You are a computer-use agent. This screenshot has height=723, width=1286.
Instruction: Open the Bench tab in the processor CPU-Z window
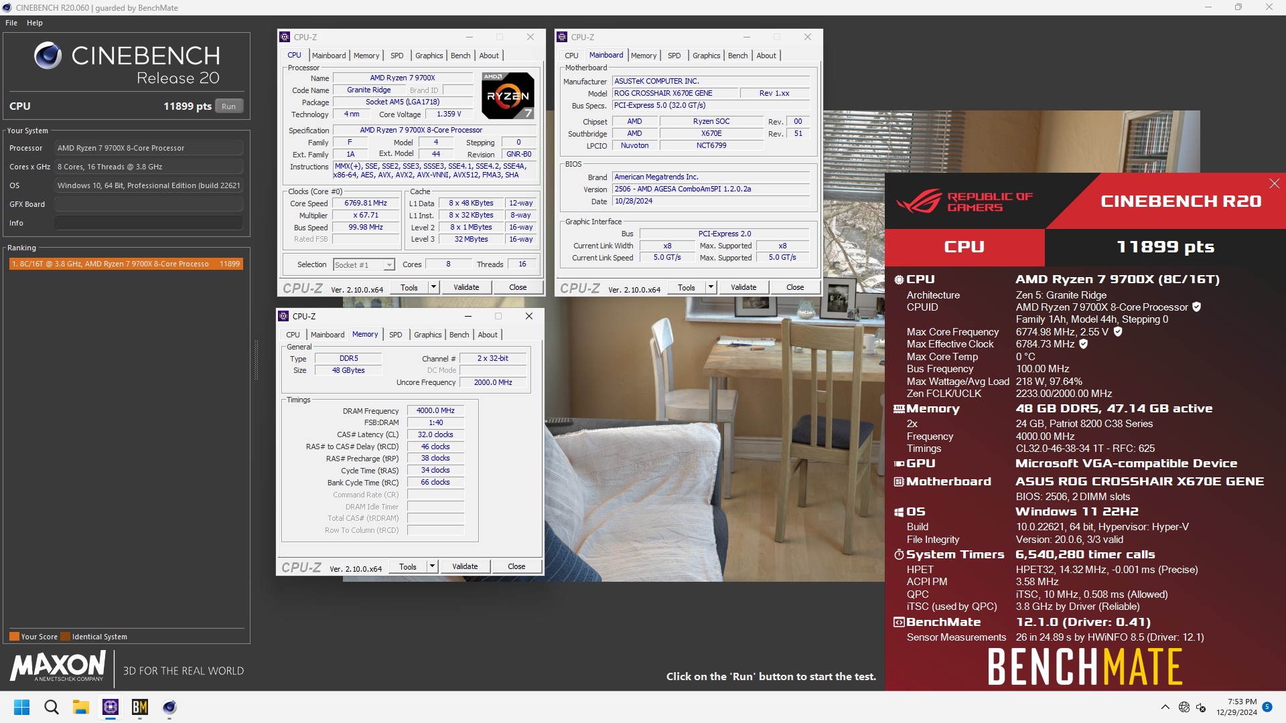[x=461, y=56]
